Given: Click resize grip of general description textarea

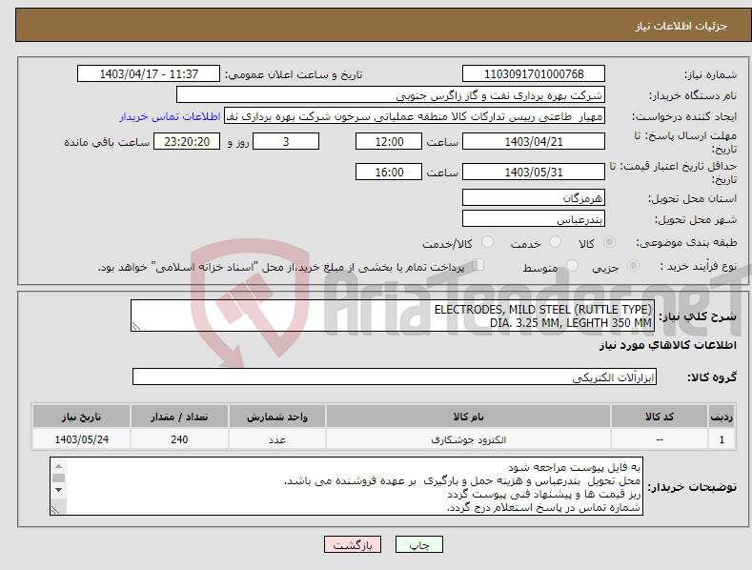Looking at the screenshot, I should pos(136,326).
